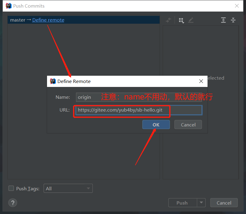Expand the Push button dropdown arrow
Screen dimensions: 246x214
click(201, 203)
